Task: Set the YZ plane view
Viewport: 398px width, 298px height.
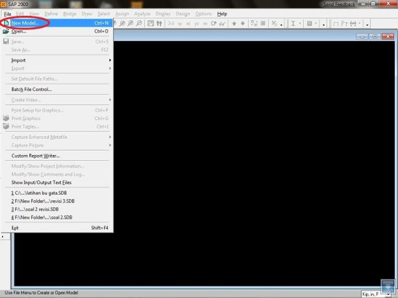Action: (197, 24)
